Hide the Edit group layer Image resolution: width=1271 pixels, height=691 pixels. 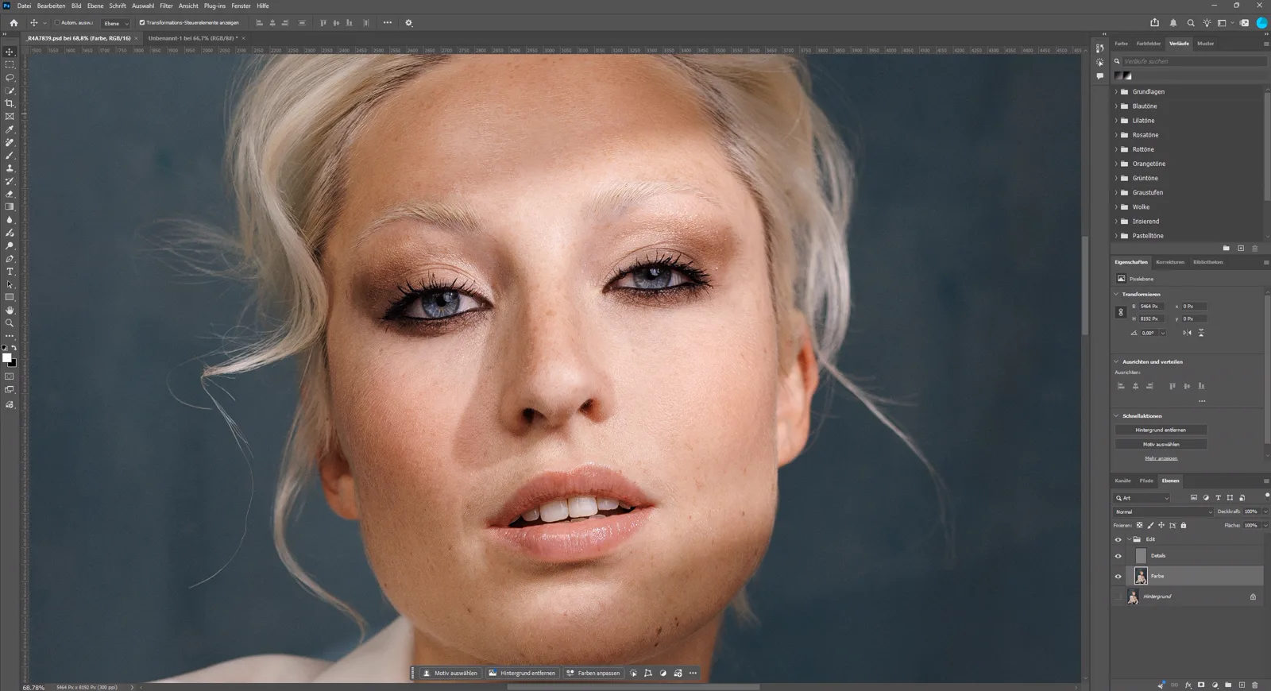click(1118, 540)
